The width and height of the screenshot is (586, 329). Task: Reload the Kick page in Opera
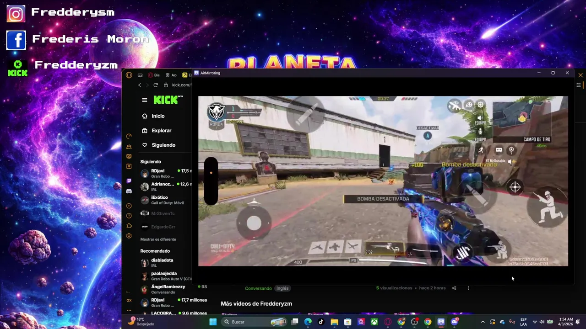click(x=156, y=85)
